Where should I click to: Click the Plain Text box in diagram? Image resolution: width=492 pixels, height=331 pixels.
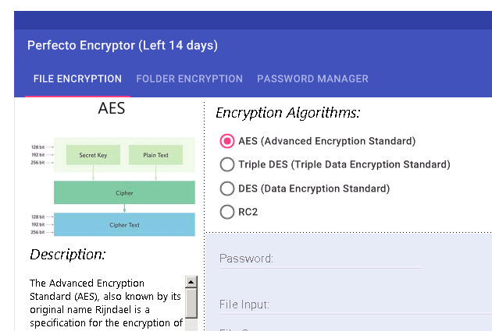click(155, 155)
